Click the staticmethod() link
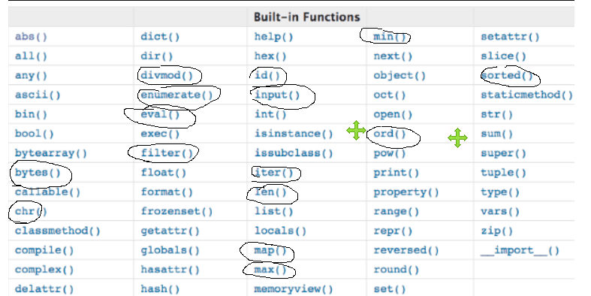The width and height of the screenshot is (591, 296). 526,95
